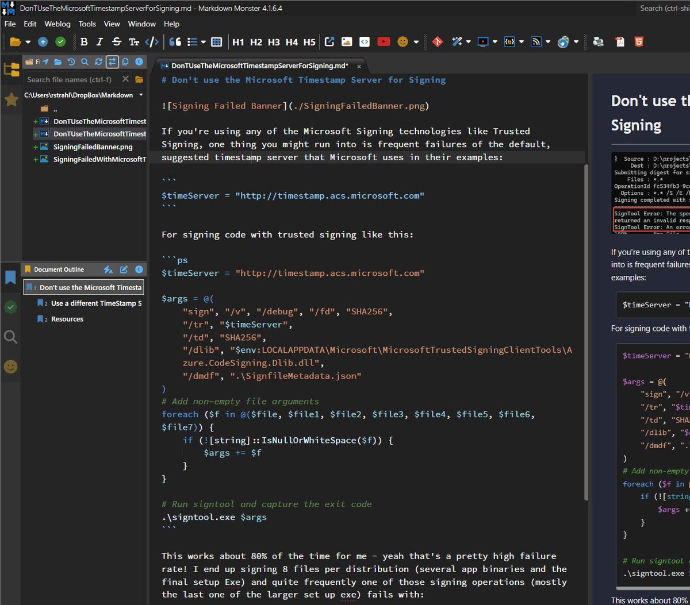Screen dimensions: 690x605
Task: Expand the magic wand tools dropdown
Action: [469, 42]
